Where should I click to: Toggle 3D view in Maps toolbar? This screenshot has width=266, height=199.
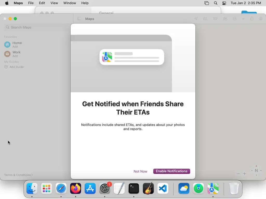215,19
